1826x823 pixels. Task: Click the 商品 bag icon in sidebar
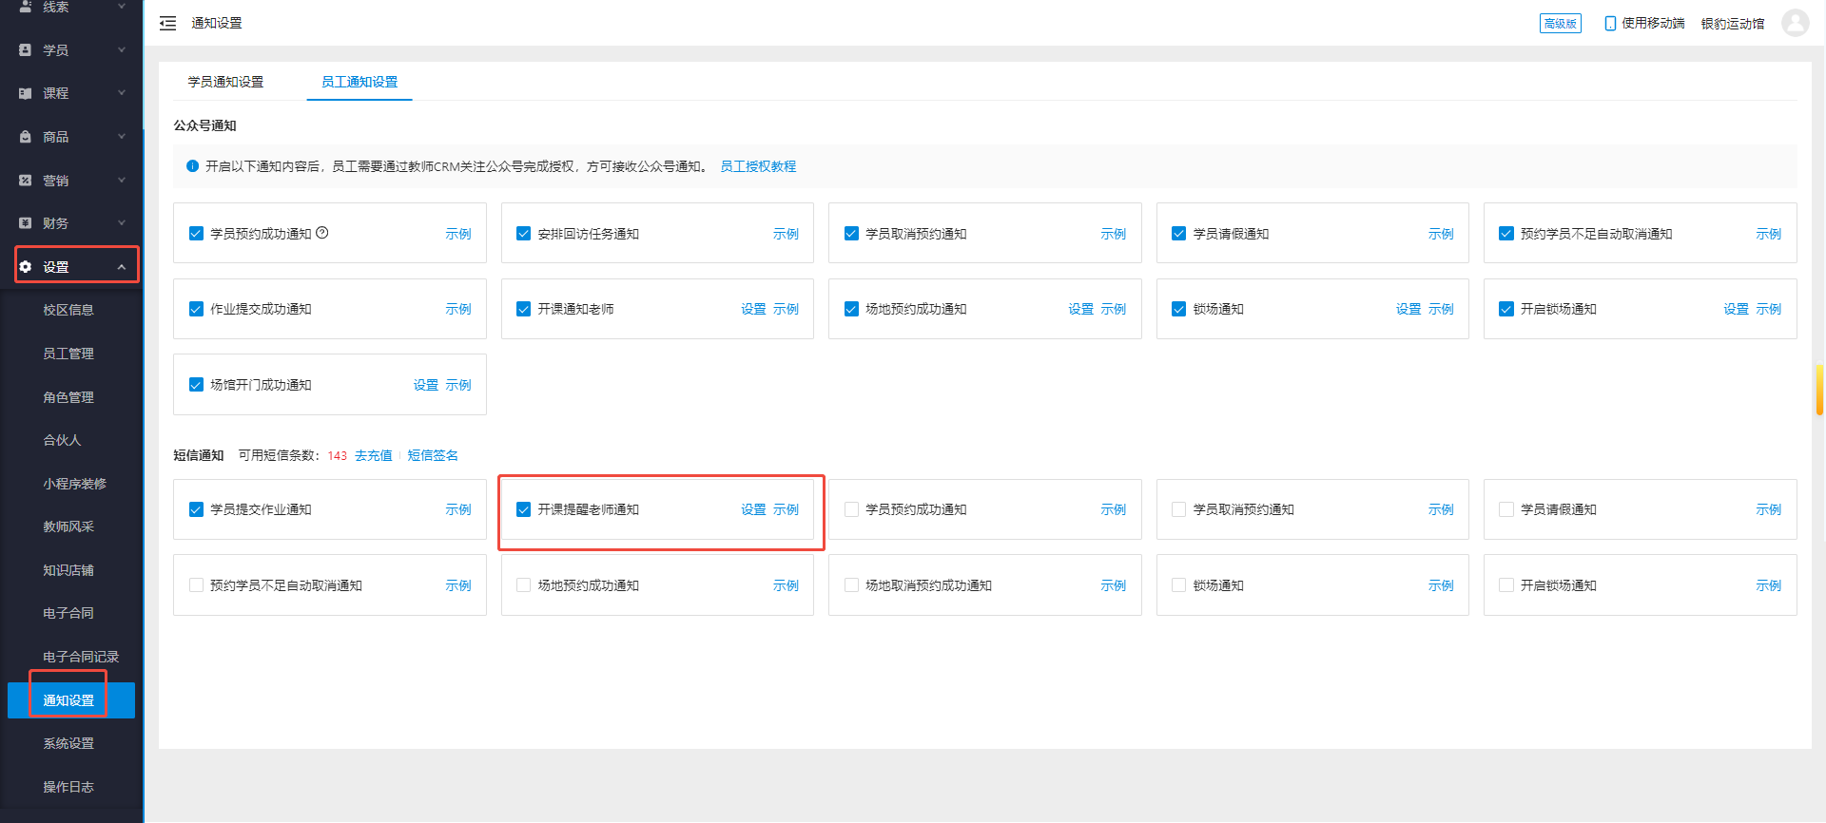pos(26,137)
